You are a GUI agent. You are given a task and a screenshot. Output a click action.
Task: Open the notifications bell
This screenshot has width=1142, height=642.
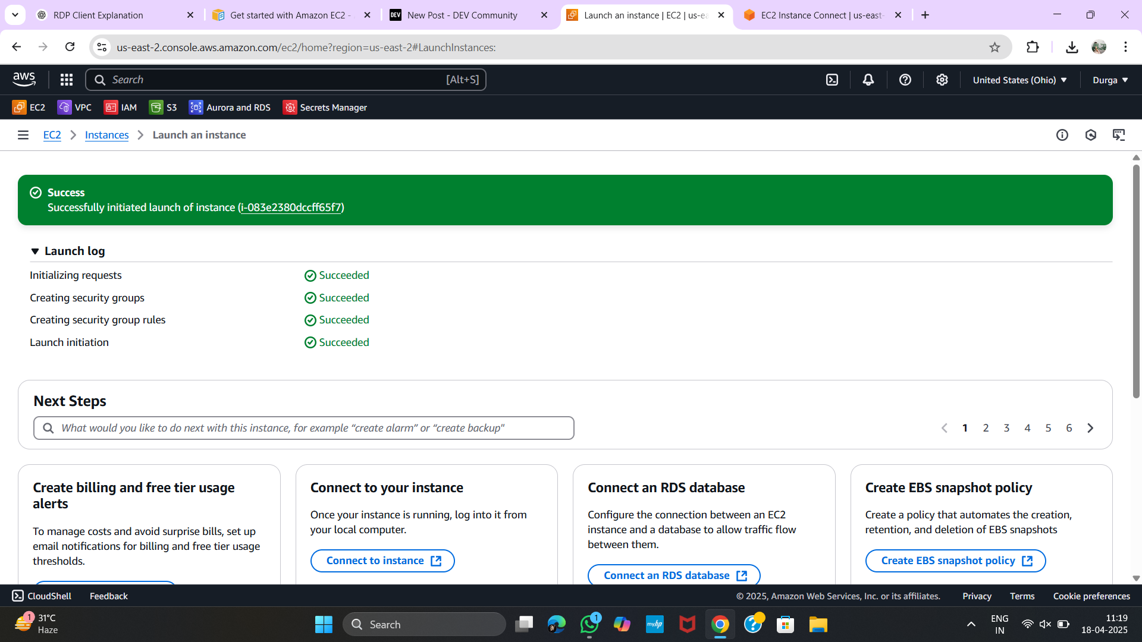pos(868,80)
